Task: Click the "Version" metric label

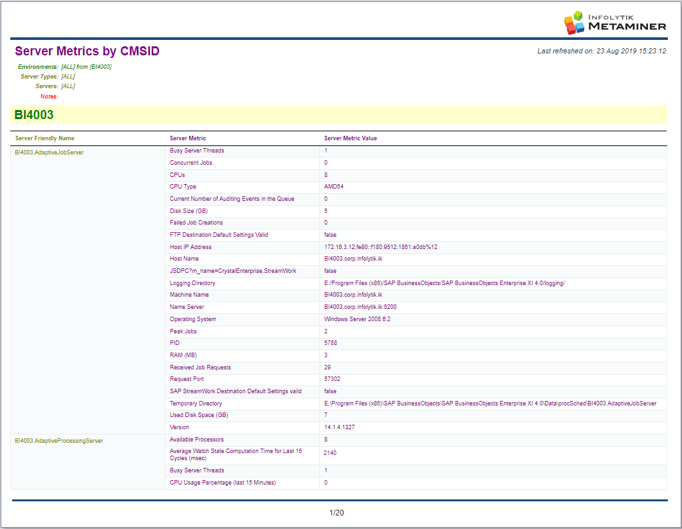Action: [180, 427]
